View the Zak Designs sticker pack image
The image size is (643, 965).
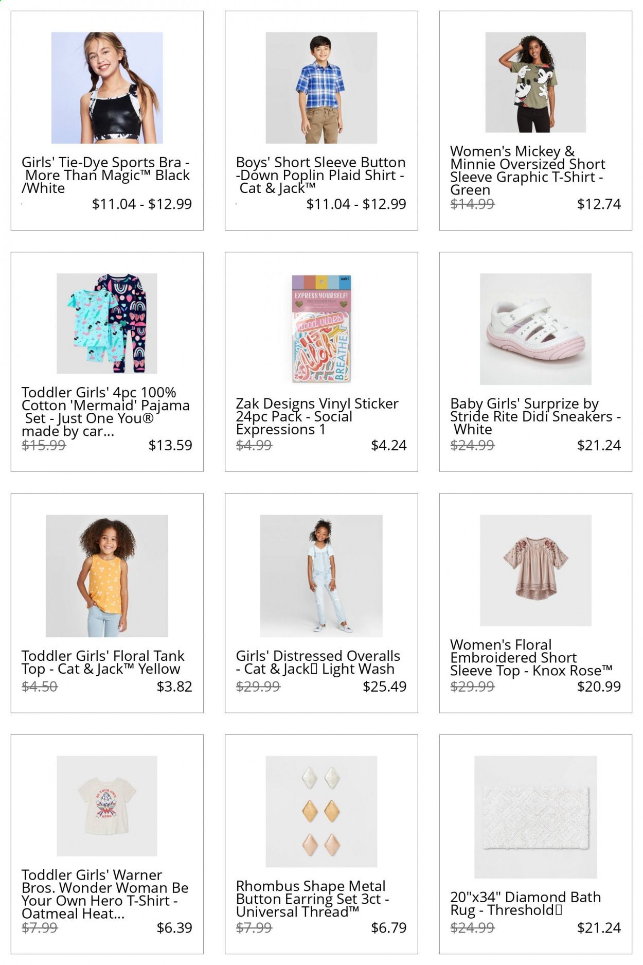click(321, 329)
